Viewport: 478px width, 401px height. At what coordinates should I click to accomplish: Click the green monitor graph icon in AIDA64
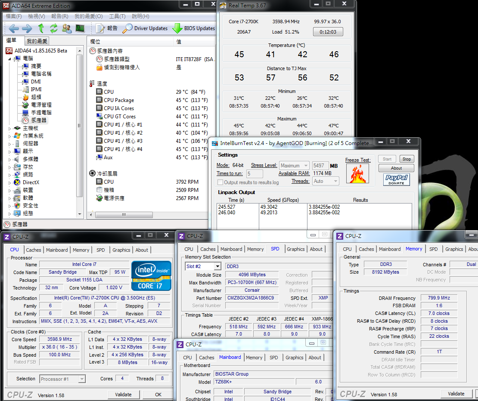(80, 28)
